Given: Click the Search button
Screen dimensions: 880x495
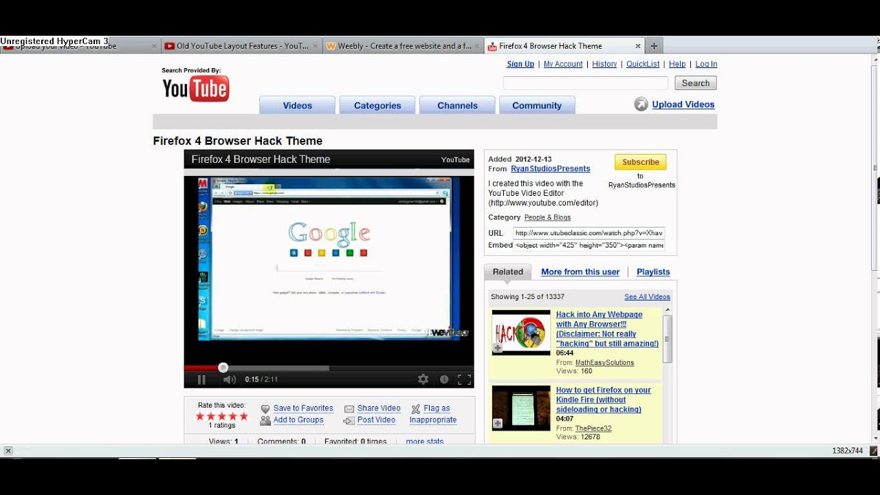Looking at the screenshot, I should [x=696, y=83].
